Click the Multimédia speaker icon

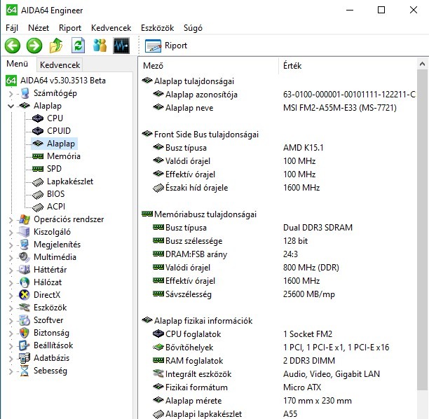(25, 257)
